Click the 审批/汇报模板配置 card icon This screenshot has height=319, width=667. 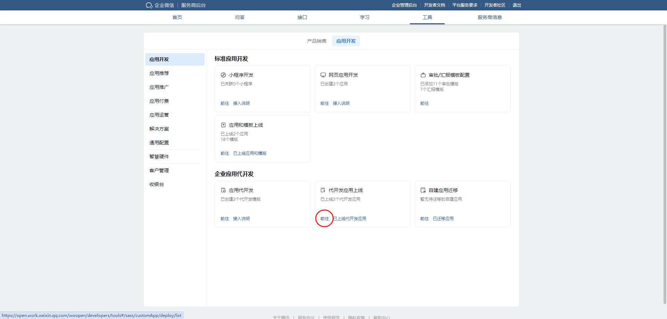(x=423, y=75)
